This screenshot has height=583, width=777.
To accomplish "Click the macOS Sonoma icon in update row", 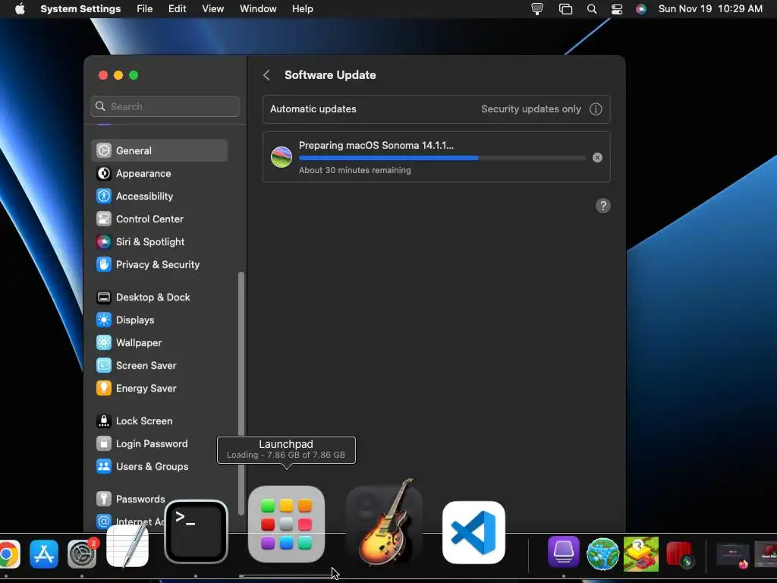I will tap(282, 157).
